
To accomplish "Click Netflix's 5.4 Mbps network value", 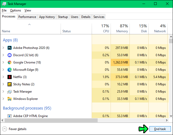I will click(x=160, y=77).
